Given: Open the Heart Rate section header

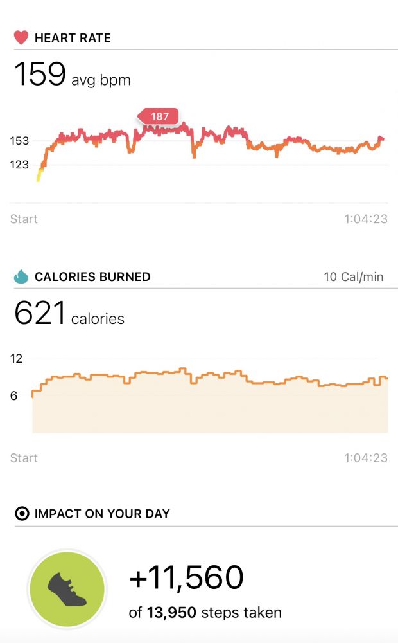Looking at the screenshot, I should [73, 38].
